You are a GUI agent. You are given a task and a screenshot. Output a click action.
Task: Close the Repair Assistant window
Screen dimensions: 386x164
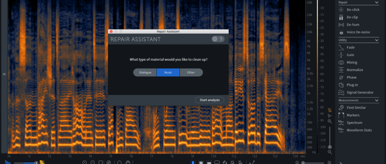[x=111, y=31]
